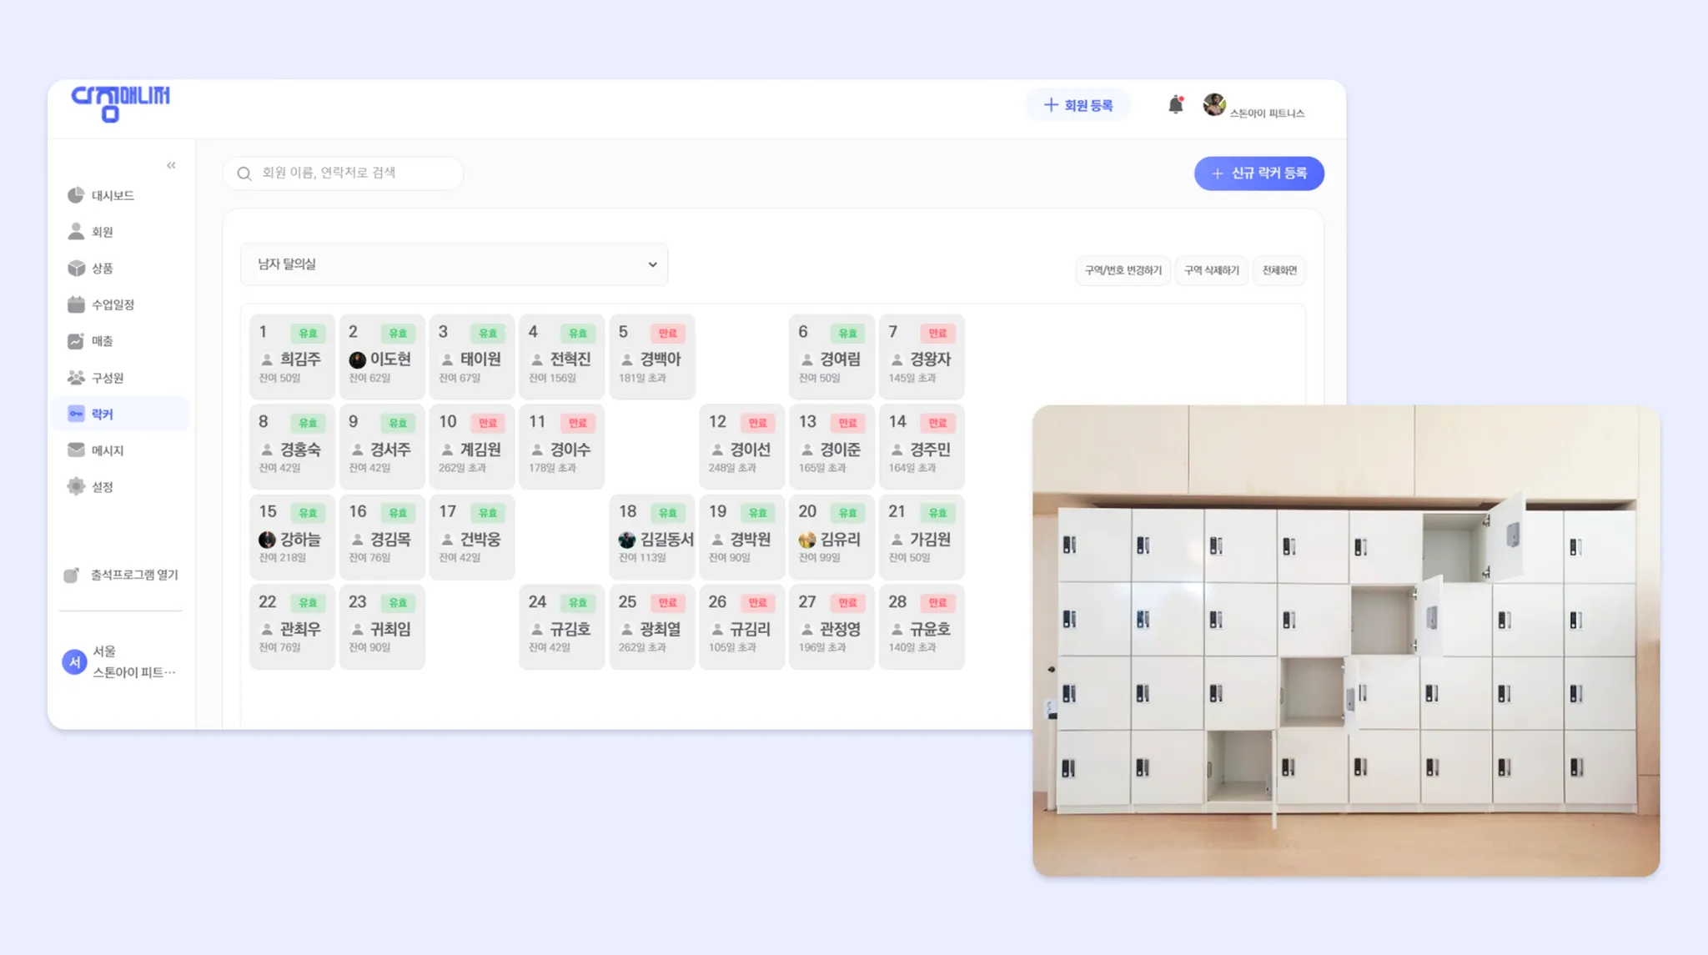Click the 구역 삭제하기 button
Screen dimensions: 1708x955
(x=1211, y=270)
